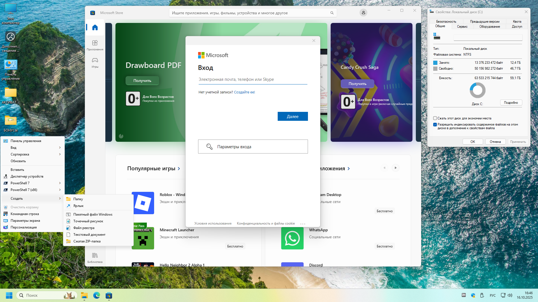The height and width of the screenshot is (302, 538).
Task: Click the Roblox app thumbnail
Action: (143, 203)
